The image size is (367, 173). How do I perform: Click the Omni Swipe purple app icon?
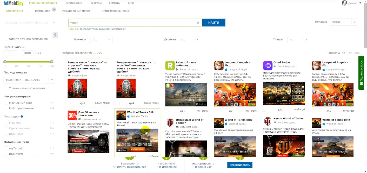click(x=268, y=66)
